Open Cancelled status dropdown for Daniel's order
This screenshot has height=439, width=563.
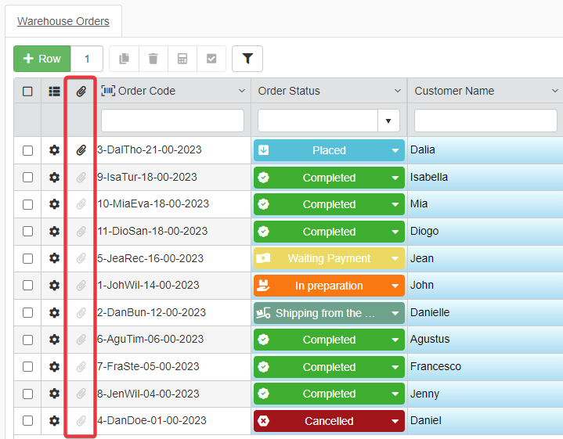[395, 421]
